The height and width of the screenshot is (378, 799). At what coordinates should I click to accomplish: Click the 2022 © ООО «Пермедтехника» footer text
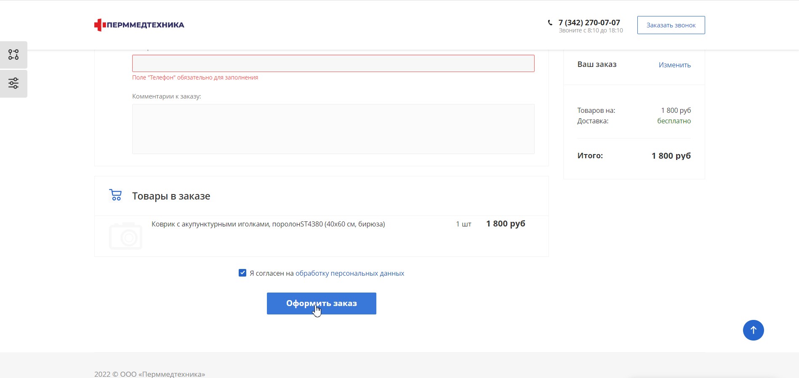pos(150,374)
